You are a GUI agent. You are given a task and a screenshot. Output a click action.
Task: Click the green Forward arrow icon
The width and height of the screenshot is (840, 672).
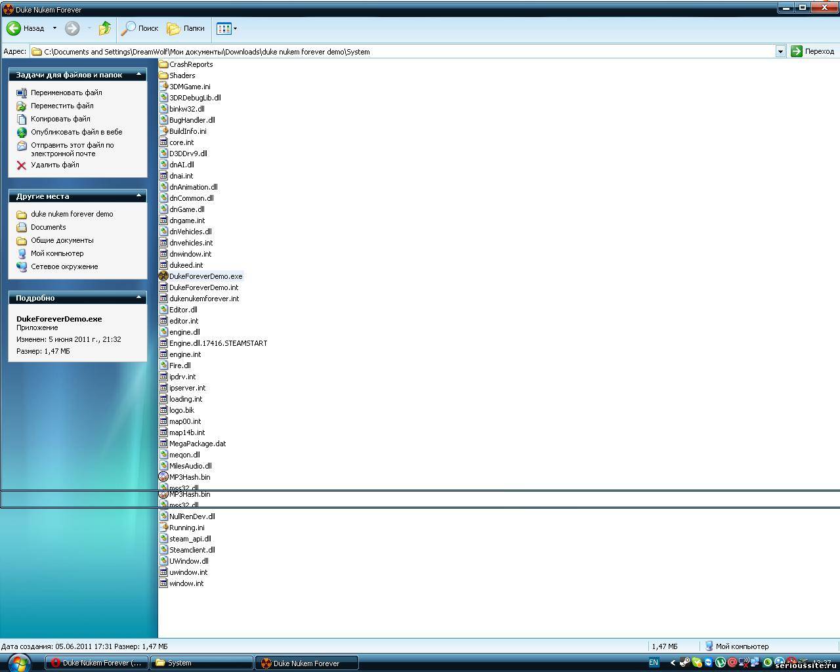[x=72, y=28]
